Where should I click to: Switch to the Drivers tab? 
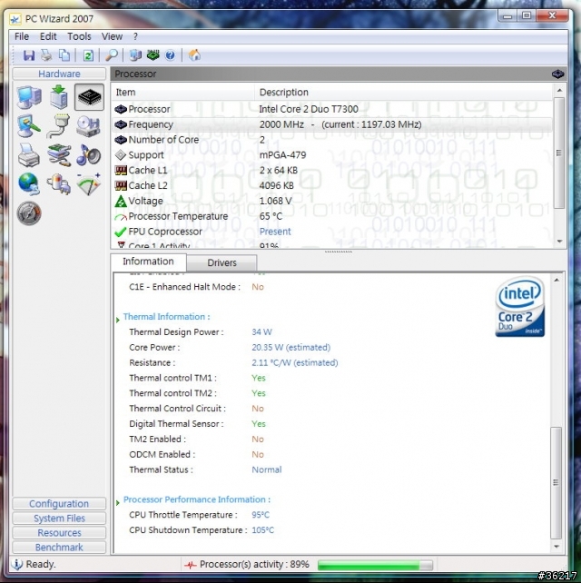(222, 262)
